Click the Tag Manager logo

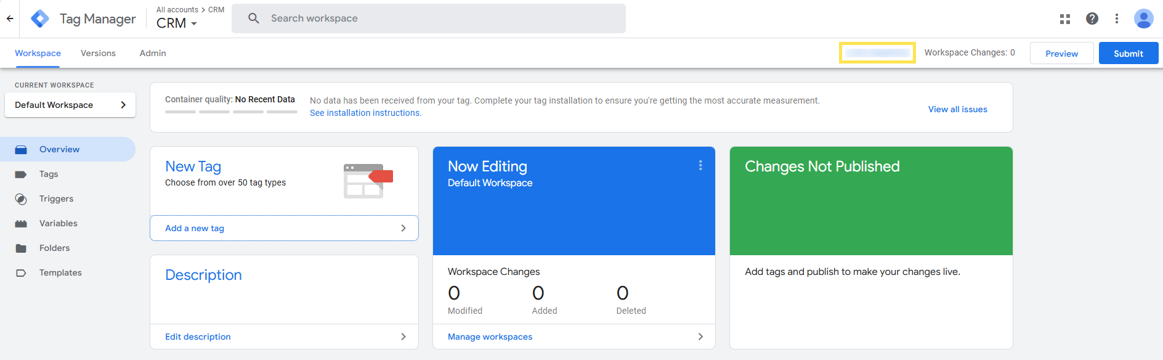40,18
